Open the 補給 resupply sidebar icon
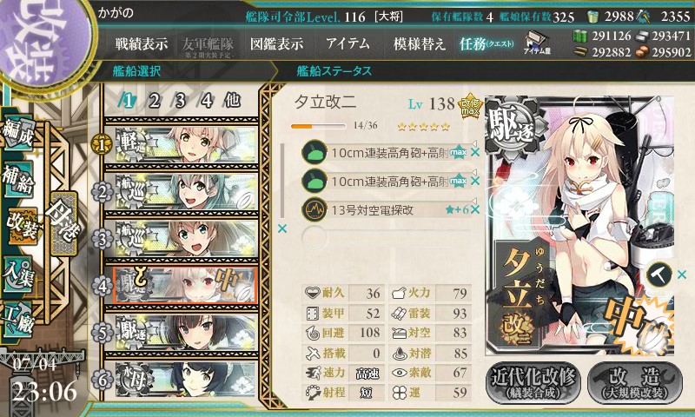 click(x=18, y=180)
